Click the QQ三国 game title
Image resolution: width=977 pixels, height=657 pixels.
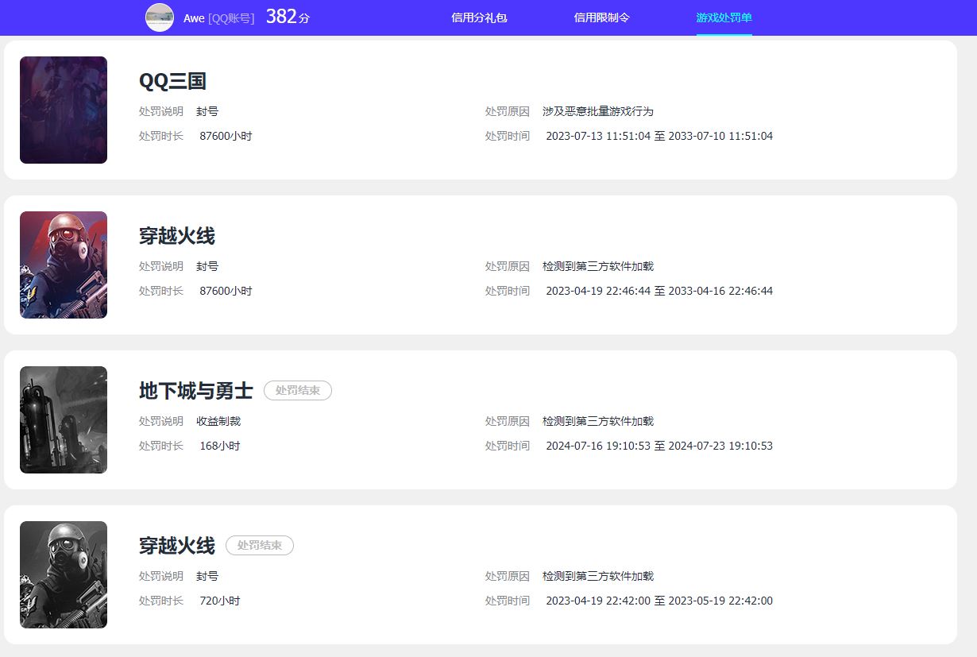click(x=173, y=81)
